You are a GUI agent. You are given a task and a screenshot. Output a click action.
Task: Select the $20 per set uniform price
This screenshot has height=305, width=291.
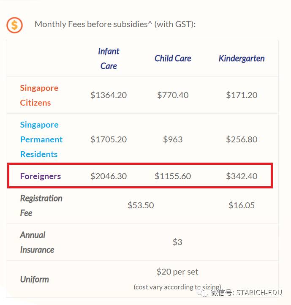coord(177,272)
